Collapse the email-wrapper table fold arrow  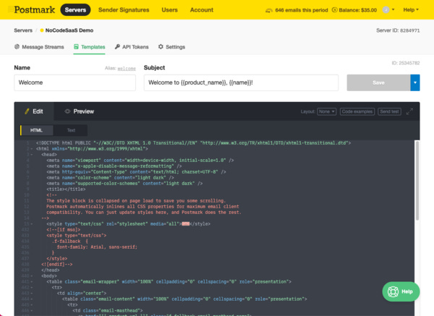(x=32, y=282)
